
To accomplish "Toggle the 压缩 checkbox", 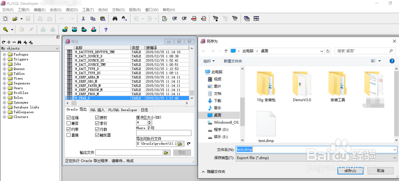I will point(69,118).
